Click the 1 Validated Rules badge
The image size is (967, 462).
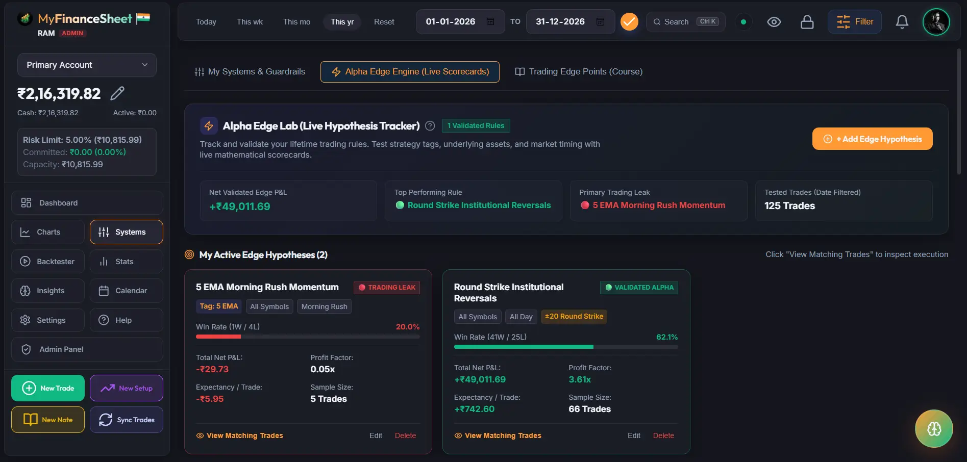(x=476, y=125)
